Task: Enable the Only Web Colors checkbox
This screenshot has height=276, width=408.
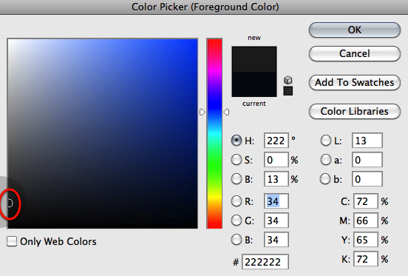Action: point(12,241)
